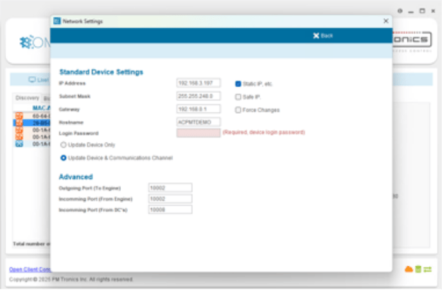Viewport: 442px width, 290px height.
Task: Select Update Device & Communications Channel option
Action: coord(63,157)
